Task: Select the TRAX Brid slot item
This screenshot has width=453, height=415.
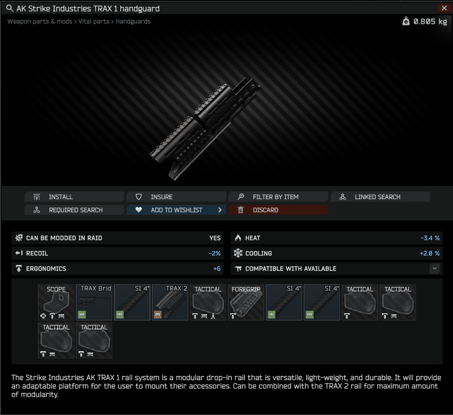Action: tap(94, 302)
